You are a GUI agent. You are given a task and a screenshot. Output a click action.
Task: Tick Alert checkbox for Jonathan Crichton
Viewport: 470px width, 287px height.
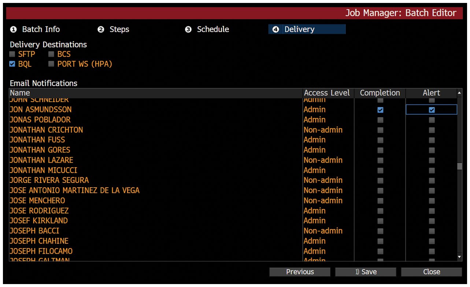[432, 130]
